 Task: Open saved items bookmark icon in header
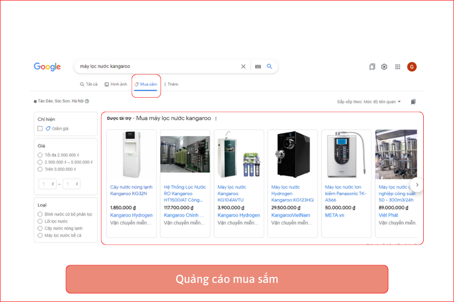click(372, 67)
